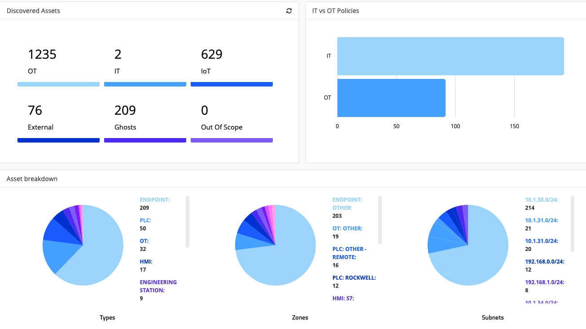This screenshot has height=329, width=586.
Task: Click the Subnets legend scrollbar
Action: pos(573,224)
